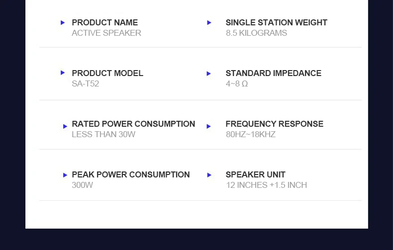Click the triangle before Rated Power Consumption
Screen dimensions: 393x250
coord(65,127)
